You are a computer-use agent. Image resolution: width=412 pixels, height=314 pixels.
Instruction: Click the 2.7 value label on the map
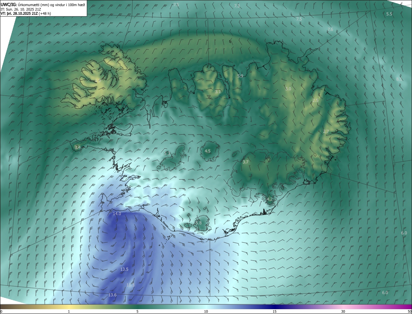point(326,132)
